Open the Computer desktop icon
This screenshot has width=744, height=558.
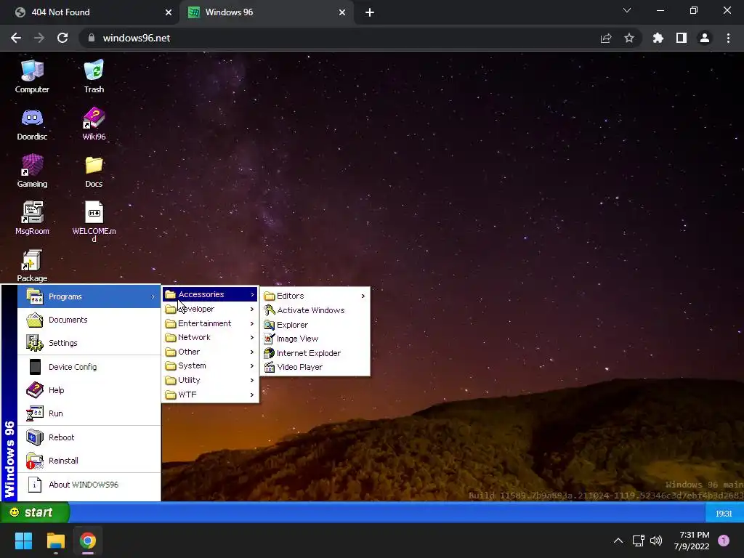click(32, 76)
